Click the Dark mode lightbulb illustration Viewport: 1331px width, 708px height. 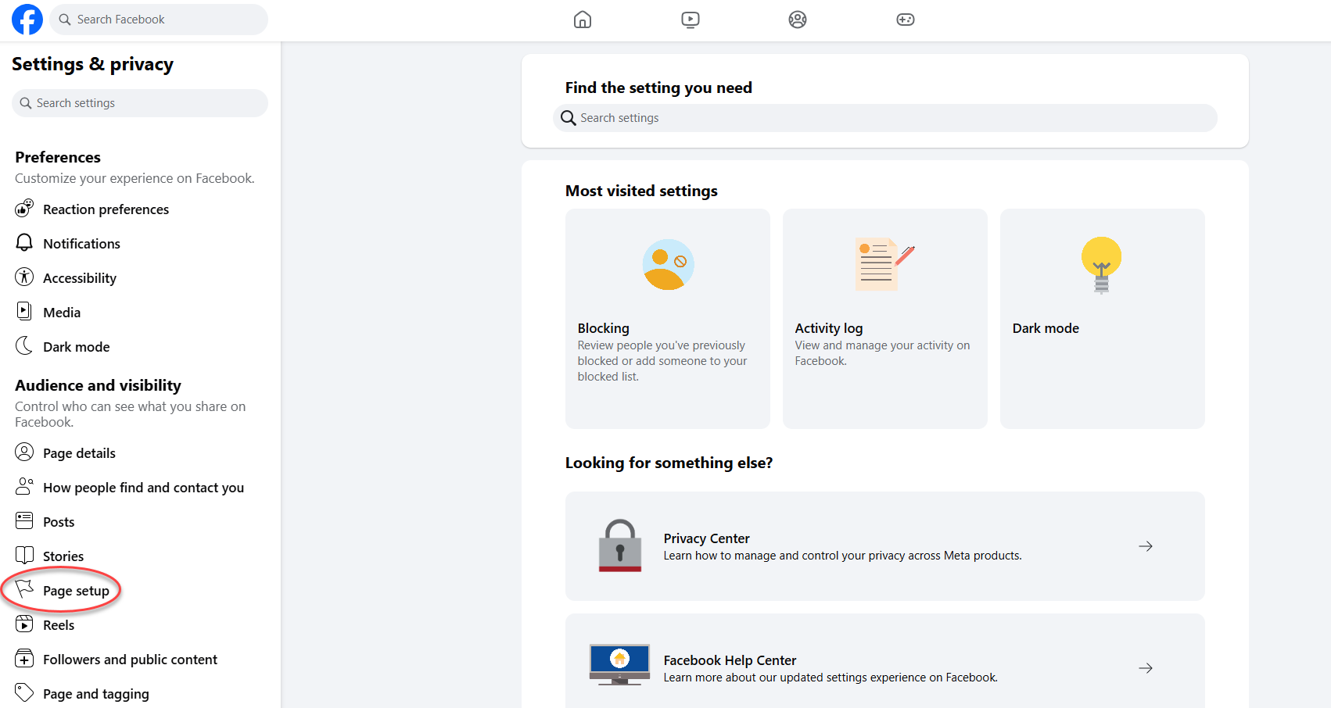pos(1101,265)
